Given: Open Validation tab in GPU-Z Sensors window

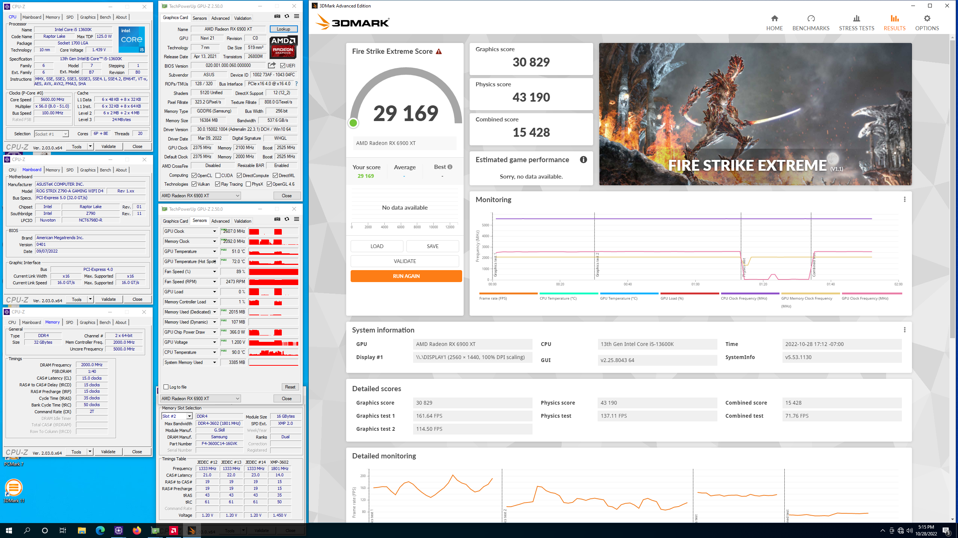Looking at the screenshot, I should point(242,221).
